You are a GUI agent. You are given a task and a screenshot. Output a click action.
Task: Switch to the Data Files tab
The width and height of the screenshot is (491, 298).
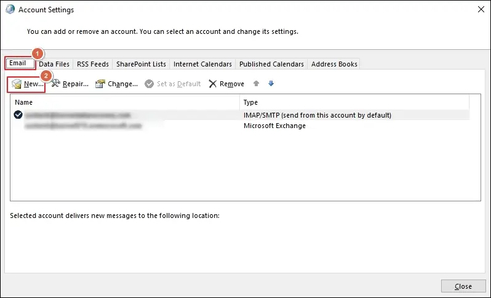pyautogui.click(x=54, y=64)
